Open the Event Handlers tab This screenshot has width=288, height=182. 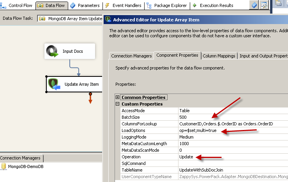[124, 5]
